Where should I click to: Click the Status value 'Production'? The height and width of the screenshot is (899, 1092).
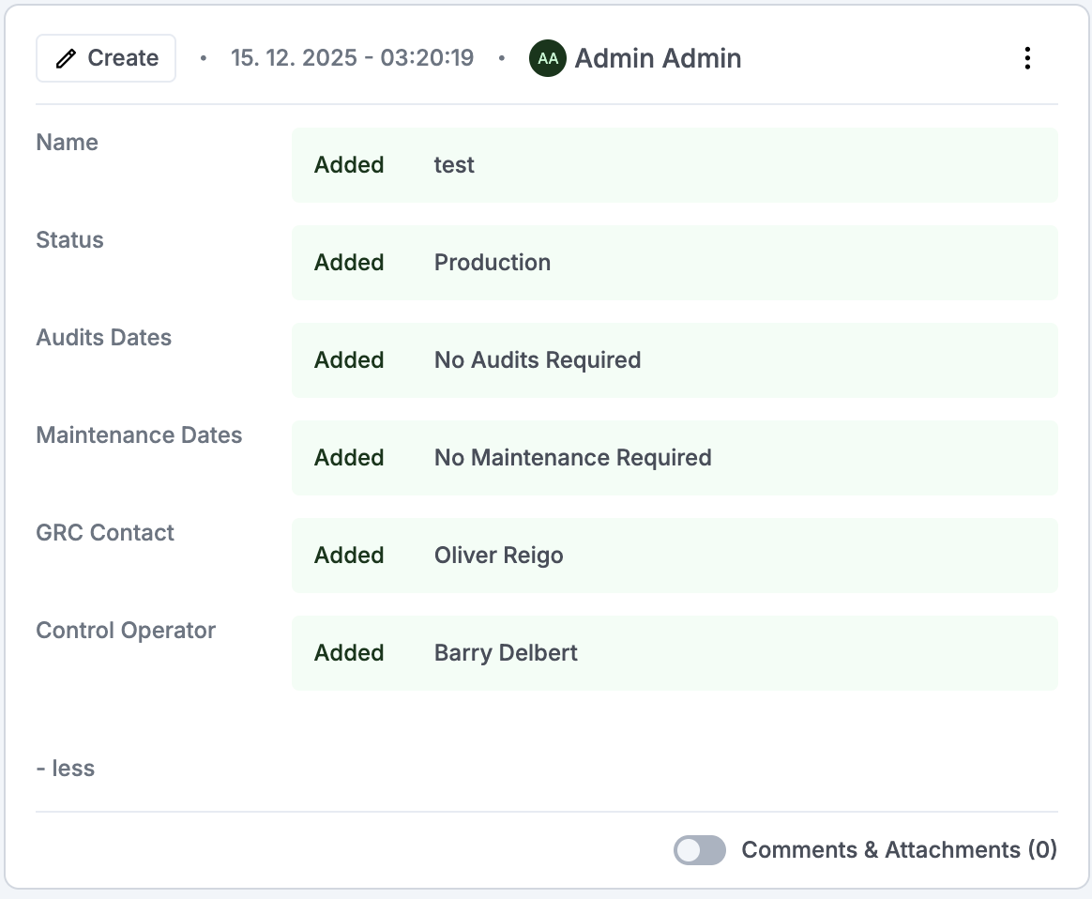pyautogui.click(x=493, y=263)
